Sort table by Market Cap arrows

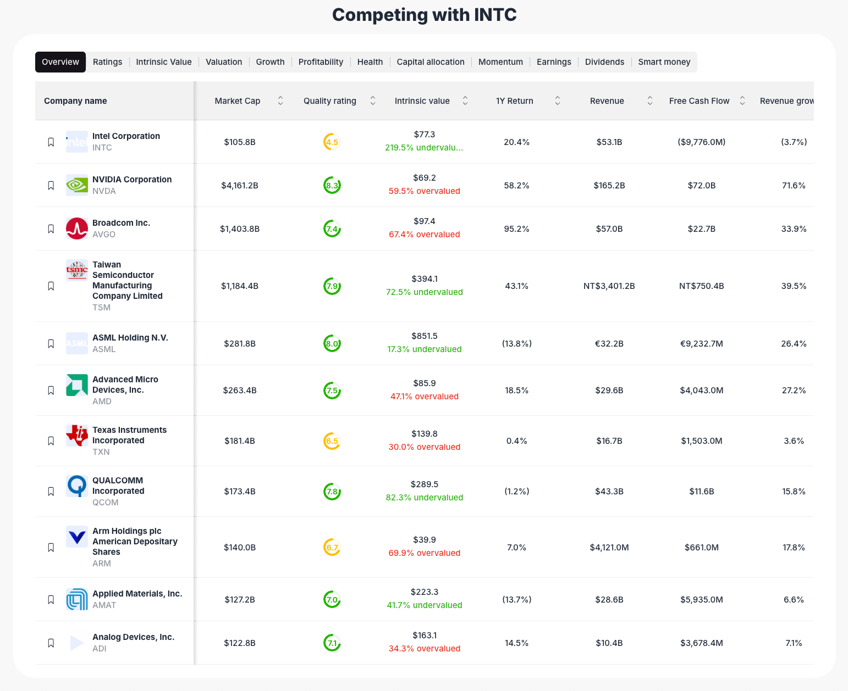tap(280, 101)
